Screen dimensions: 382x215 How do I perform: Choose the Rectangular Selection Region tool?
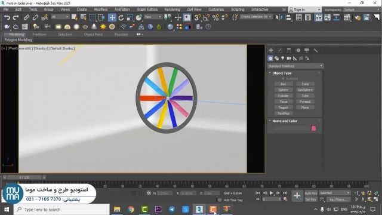[x=93, y=17]
